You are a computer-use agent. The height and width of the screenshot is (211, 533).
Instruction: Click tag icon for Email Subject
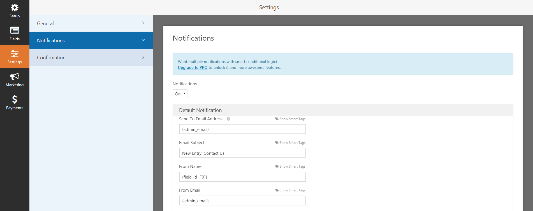click(277, 143)
